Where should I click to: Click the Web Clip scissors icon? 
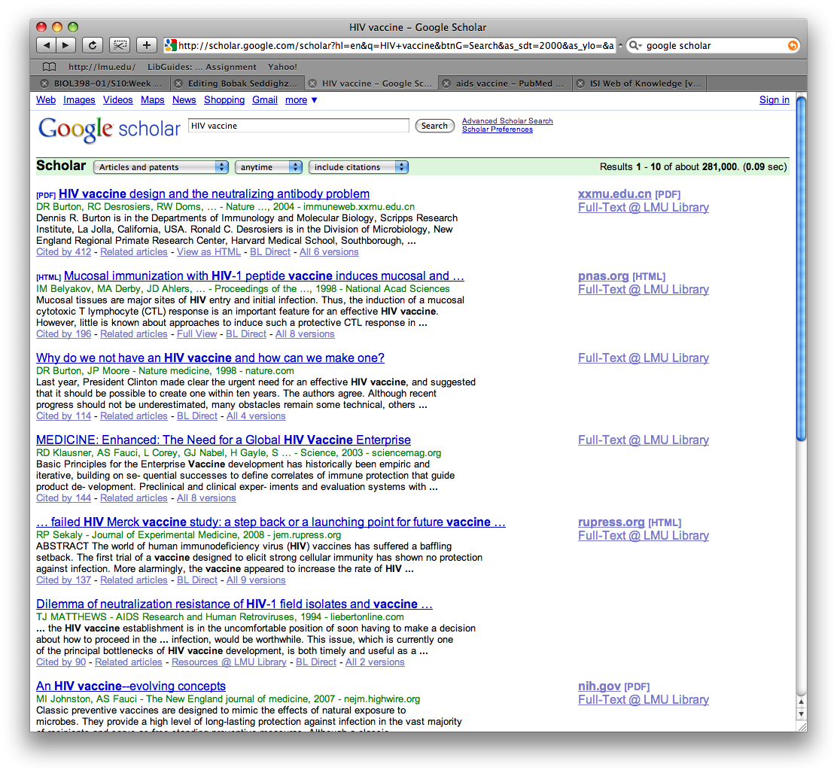(119, 45)
